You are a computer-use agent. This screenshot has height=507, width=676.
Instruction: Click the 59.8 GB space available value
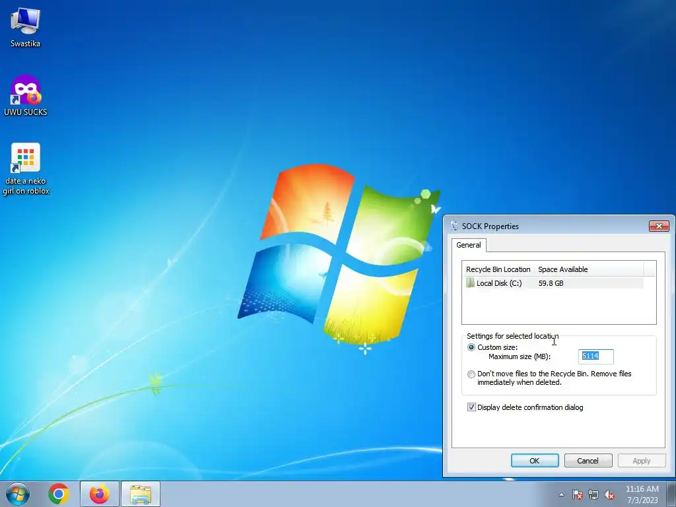click(551, 283)
